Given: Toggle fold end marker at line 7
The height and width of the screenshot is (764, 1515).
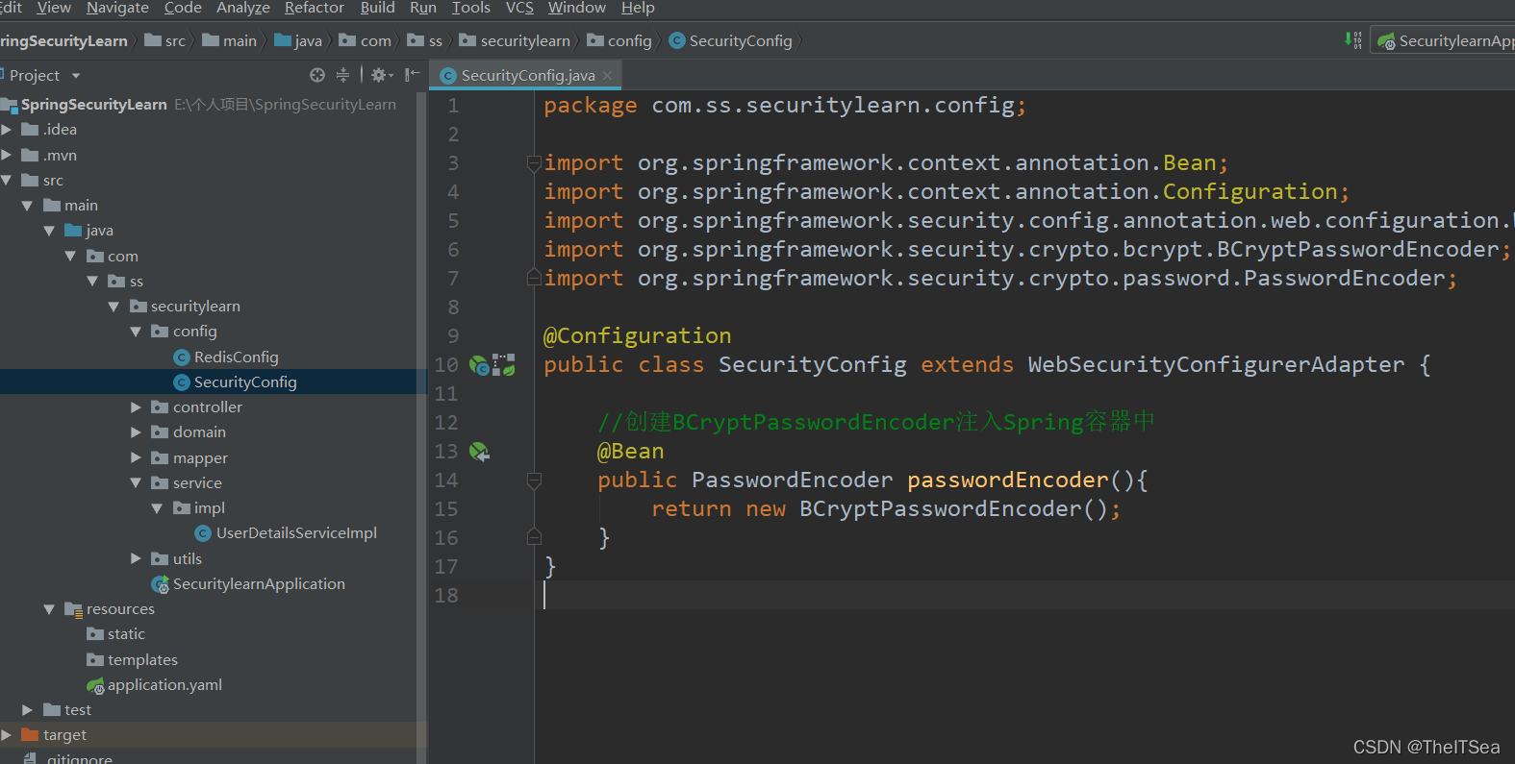Looking at the screenshot, I should [534, 279].
